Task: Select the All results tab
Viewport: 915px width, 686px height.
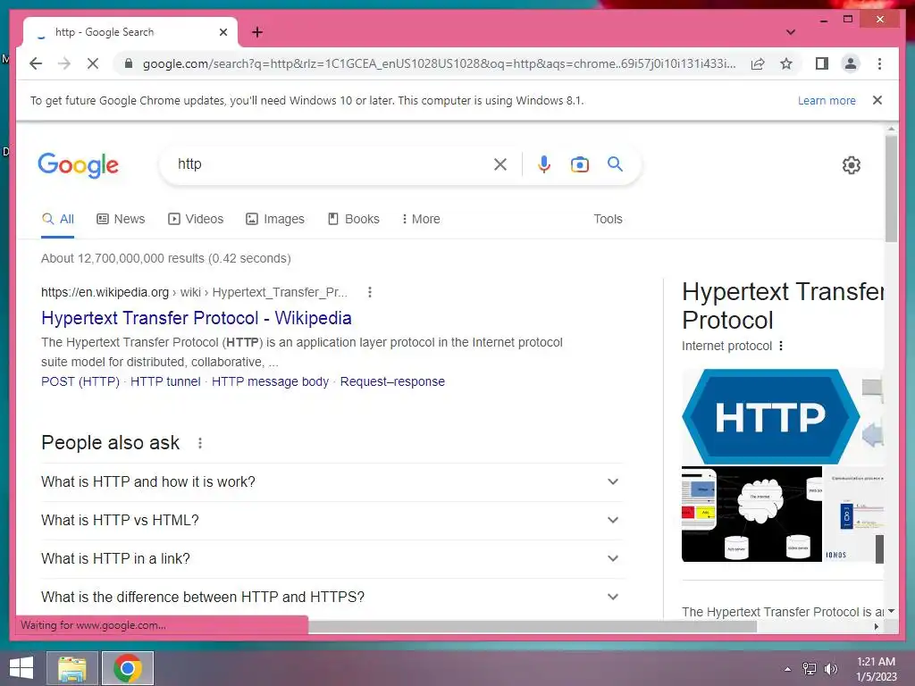Action: pyautogui.click(x=58, y=220)
